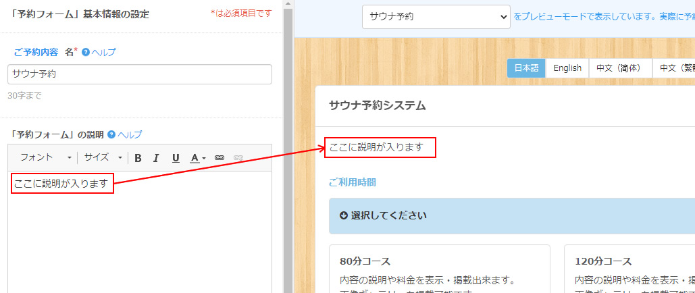Screen dimensions: 695x293
Task: Select the 80分コース card
Action: click(439, 270)
